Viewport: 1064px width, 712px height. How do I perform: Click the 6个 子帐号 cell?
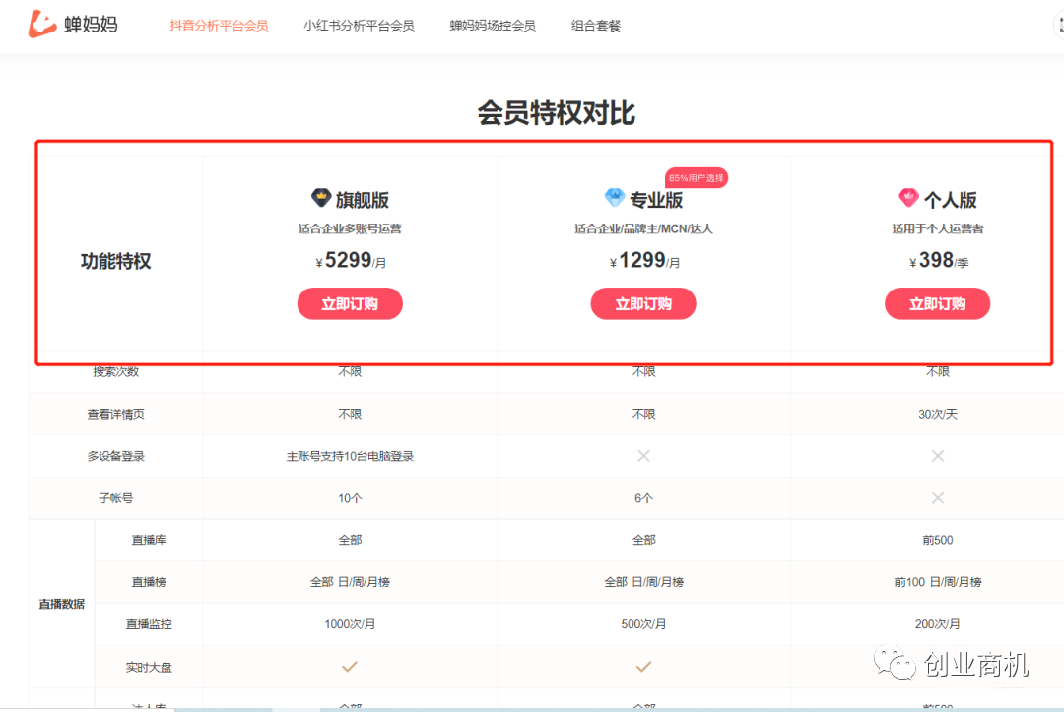643,497
